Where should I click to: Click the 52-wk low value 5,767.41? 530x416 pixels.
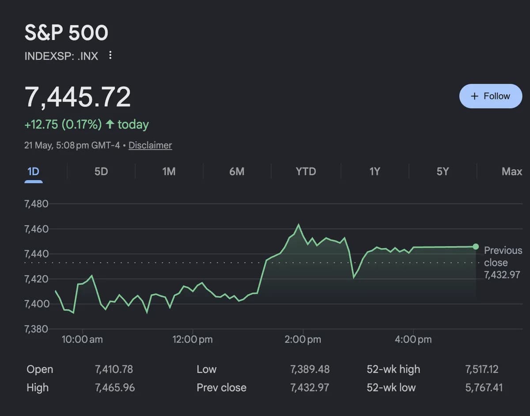[x=484, y=388]
